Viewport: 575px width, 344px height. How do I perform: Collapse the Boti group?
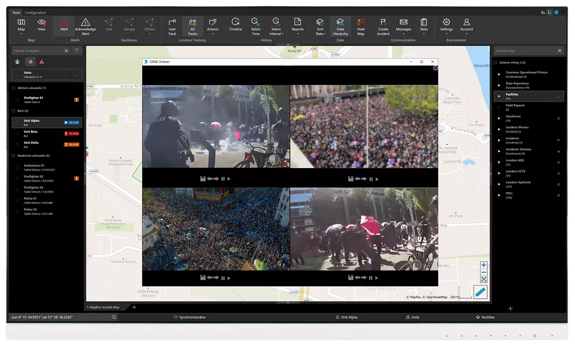13,111
